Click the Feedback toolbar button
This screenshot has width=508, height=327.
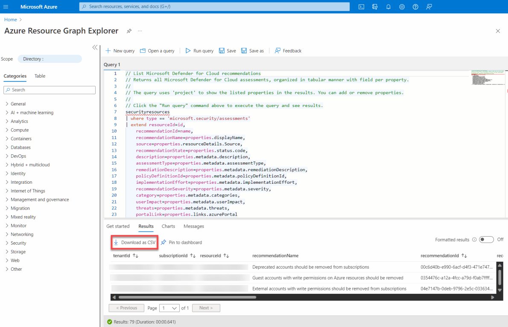point(288,51)
